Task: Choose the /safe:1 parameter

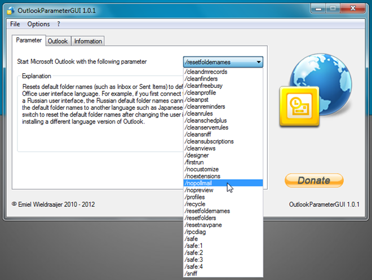Action: coord(223,246)
